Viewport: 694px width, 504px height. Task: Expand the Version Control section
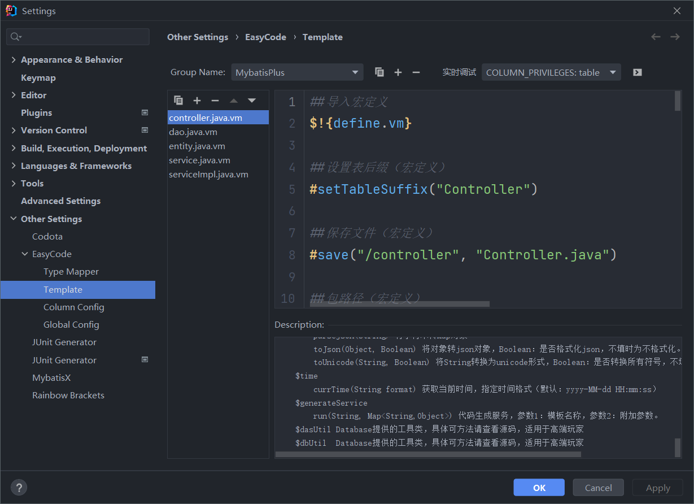(14, 131)
